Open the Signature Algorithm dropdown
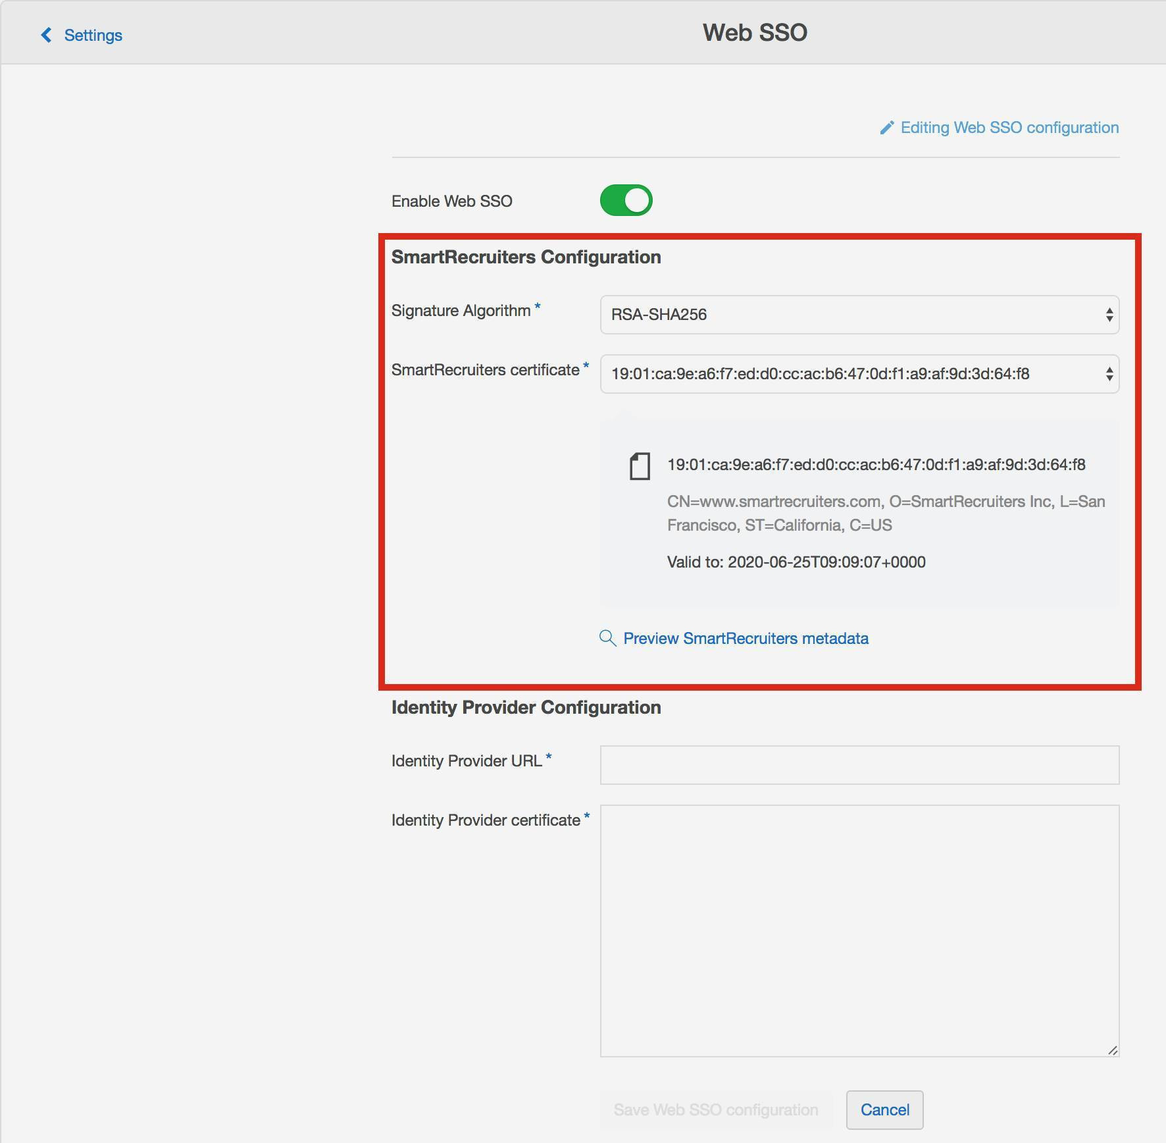Image resolution: width=1166 pixels, height=1143 pixels. click(859, 315)
